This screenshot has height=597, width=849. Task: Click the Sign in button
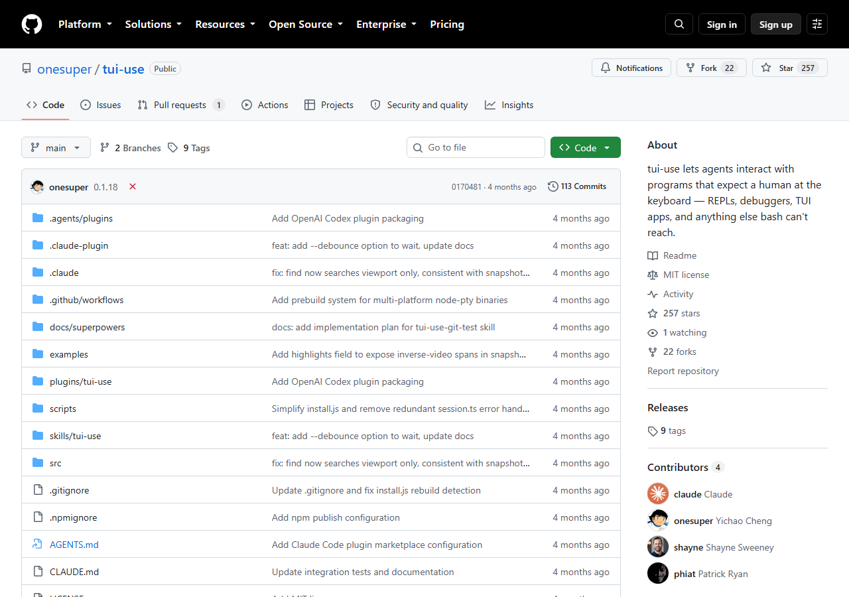tap(722, 25)
